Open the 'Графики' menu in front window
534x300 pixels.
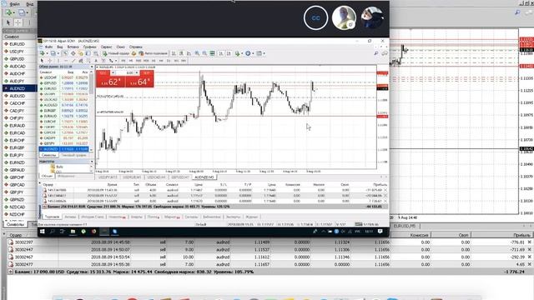click(89, 47)
